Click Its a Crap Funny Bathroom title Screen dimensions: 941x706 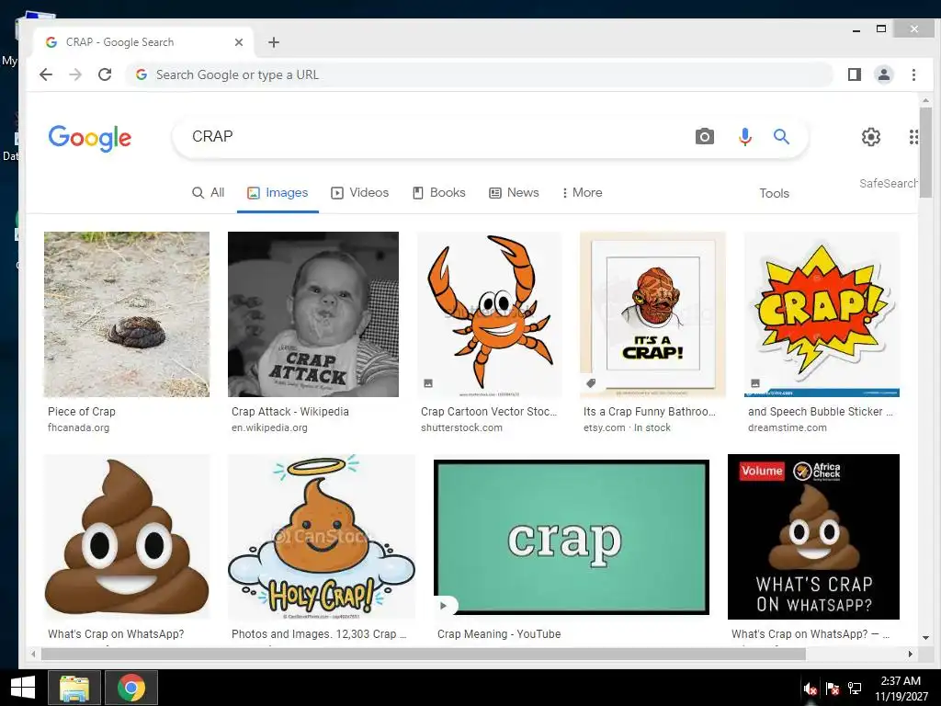point(650,412)
